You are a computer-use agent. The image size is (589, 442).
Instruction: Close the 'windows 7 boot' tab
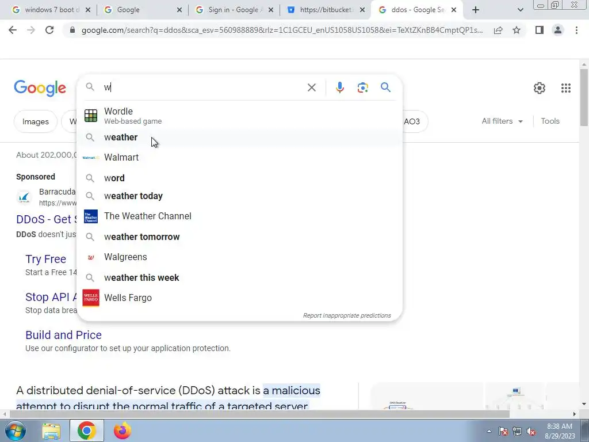click(x=88, y=10)
